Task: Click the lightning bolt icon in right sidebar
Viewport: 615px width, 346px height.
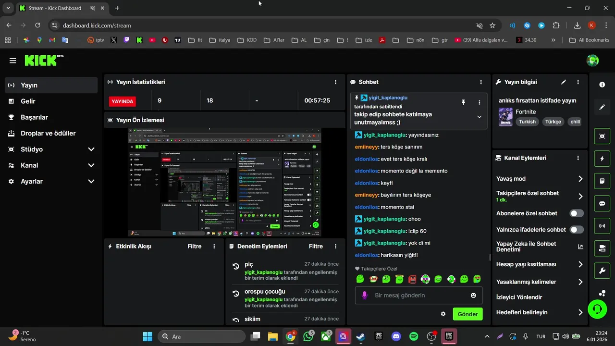Action: (x=602, y=159)
